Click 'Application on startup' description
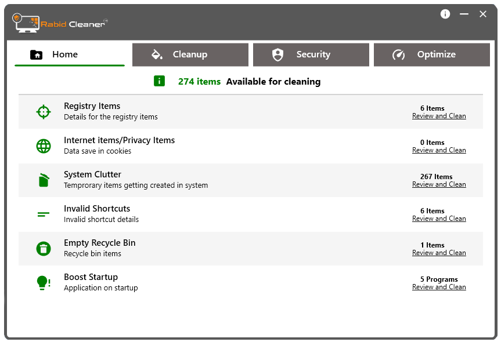The width and height of the screenshot is (501, 342). pyautogui.click(x=100, y=288)
